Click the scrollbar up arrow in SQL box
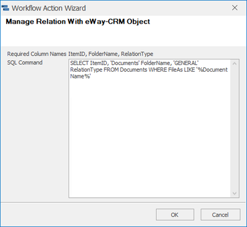Viewport: 247px width, 227px height. coord(235,64)
